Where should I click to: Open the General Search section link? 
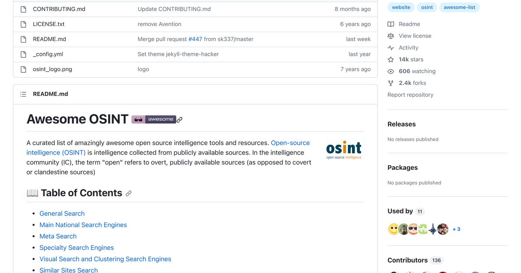click(x=62, y=214)
